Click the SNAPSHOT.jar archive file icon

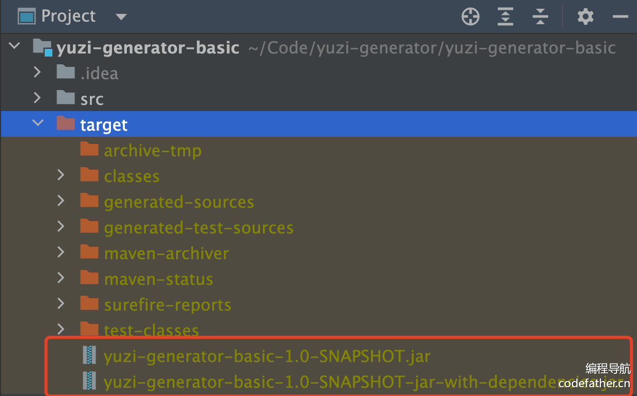coord(90,355)
